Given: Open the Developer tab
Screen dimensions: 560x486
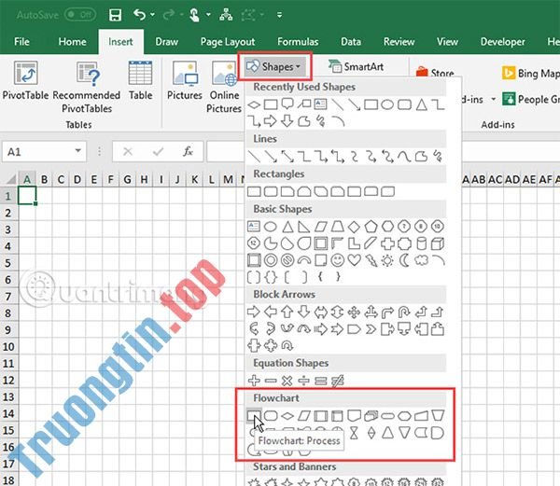Looking at the screenshot, I should 502,42.
